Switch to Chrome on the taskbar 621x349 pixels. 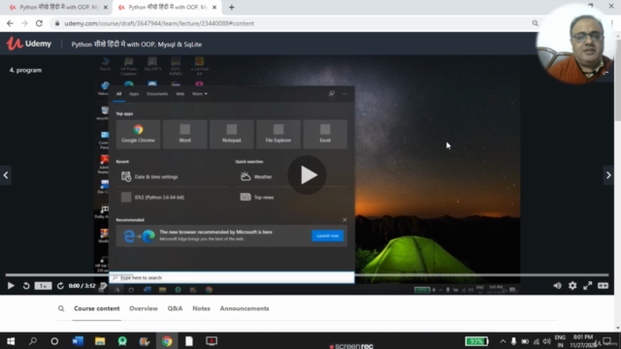pos(167,341)
